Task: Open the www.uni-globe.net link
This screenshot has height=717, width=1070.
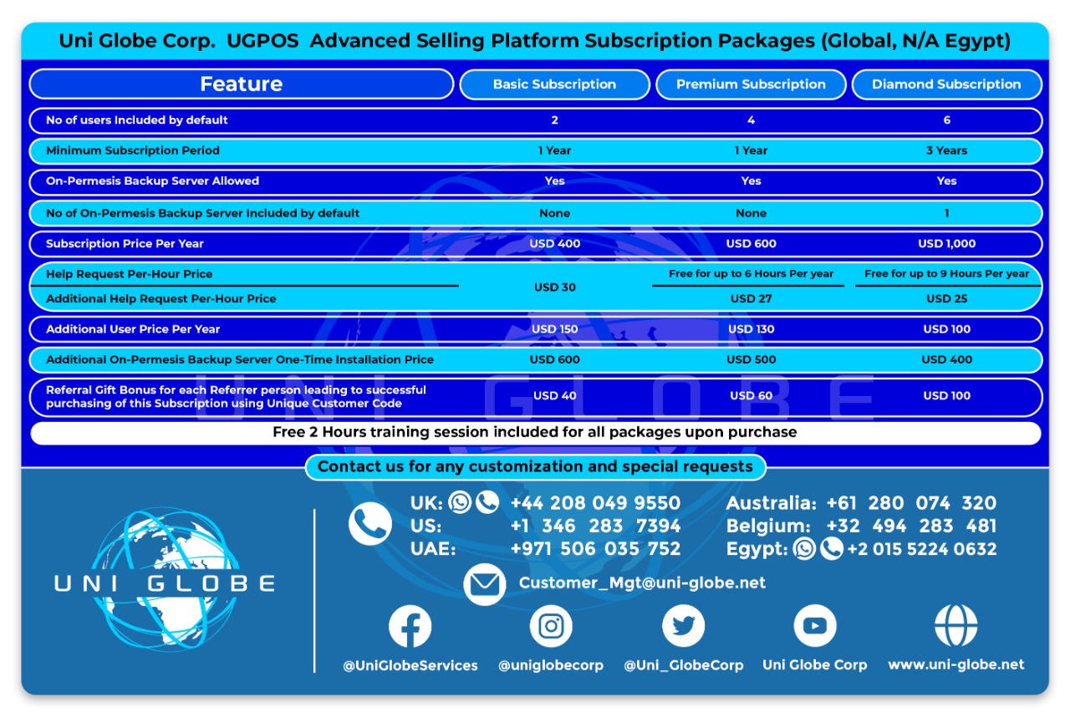Action: [955, 666]
